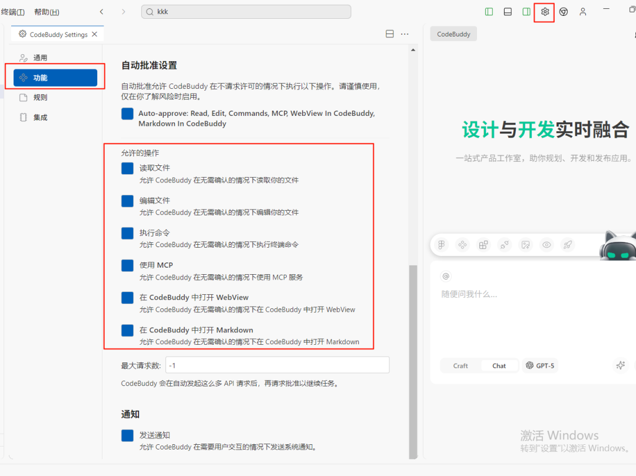Click the 通知 heading
This screenshot has height=476, width=636.
click(130, 414)
